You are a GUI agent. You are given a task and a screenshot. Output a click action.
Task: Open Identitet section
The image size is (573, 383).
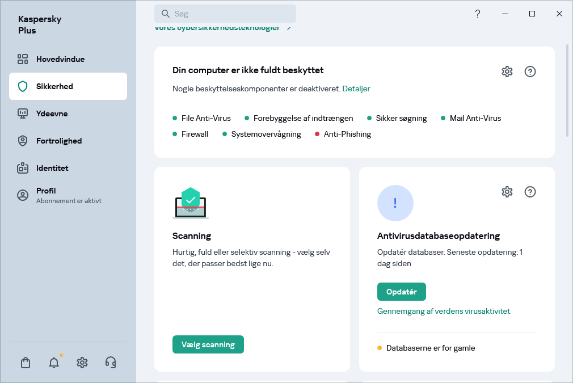pos(52,168)
